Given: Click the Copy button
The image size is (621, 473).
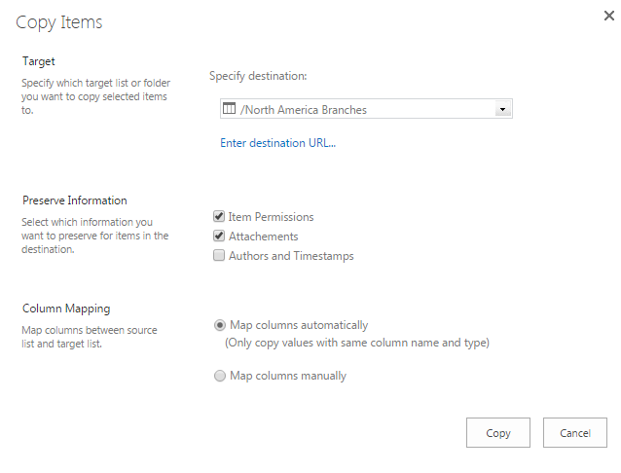Looking at the screenshot, I should [498, 432].
